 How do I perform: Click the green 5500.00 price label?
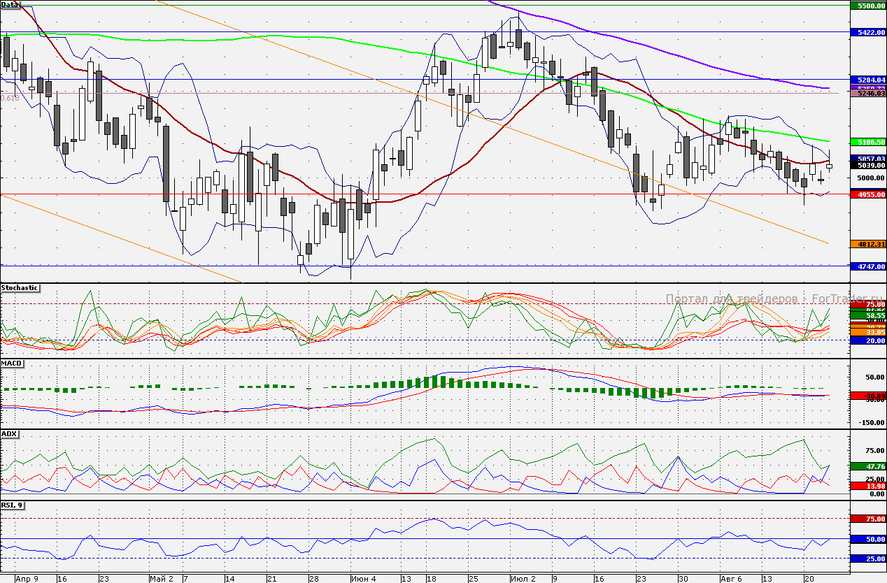pos(867,5)
